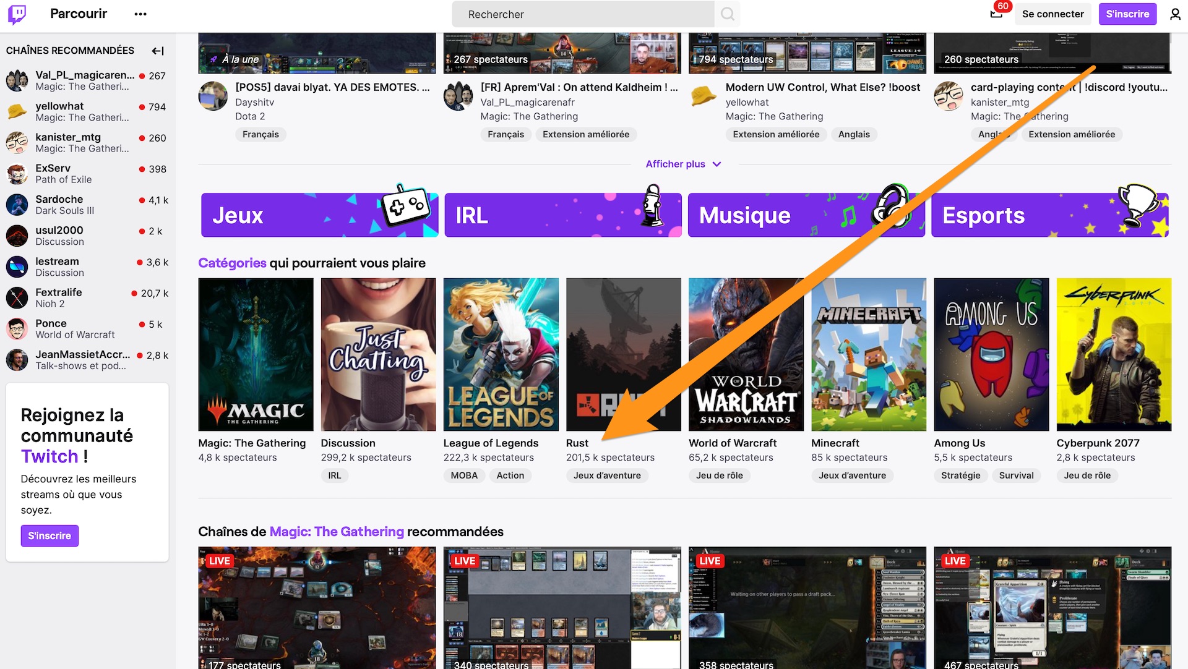
Task: Open the Prime loot notifications icon
Action: pyautogui.click(x=996, y=14)
